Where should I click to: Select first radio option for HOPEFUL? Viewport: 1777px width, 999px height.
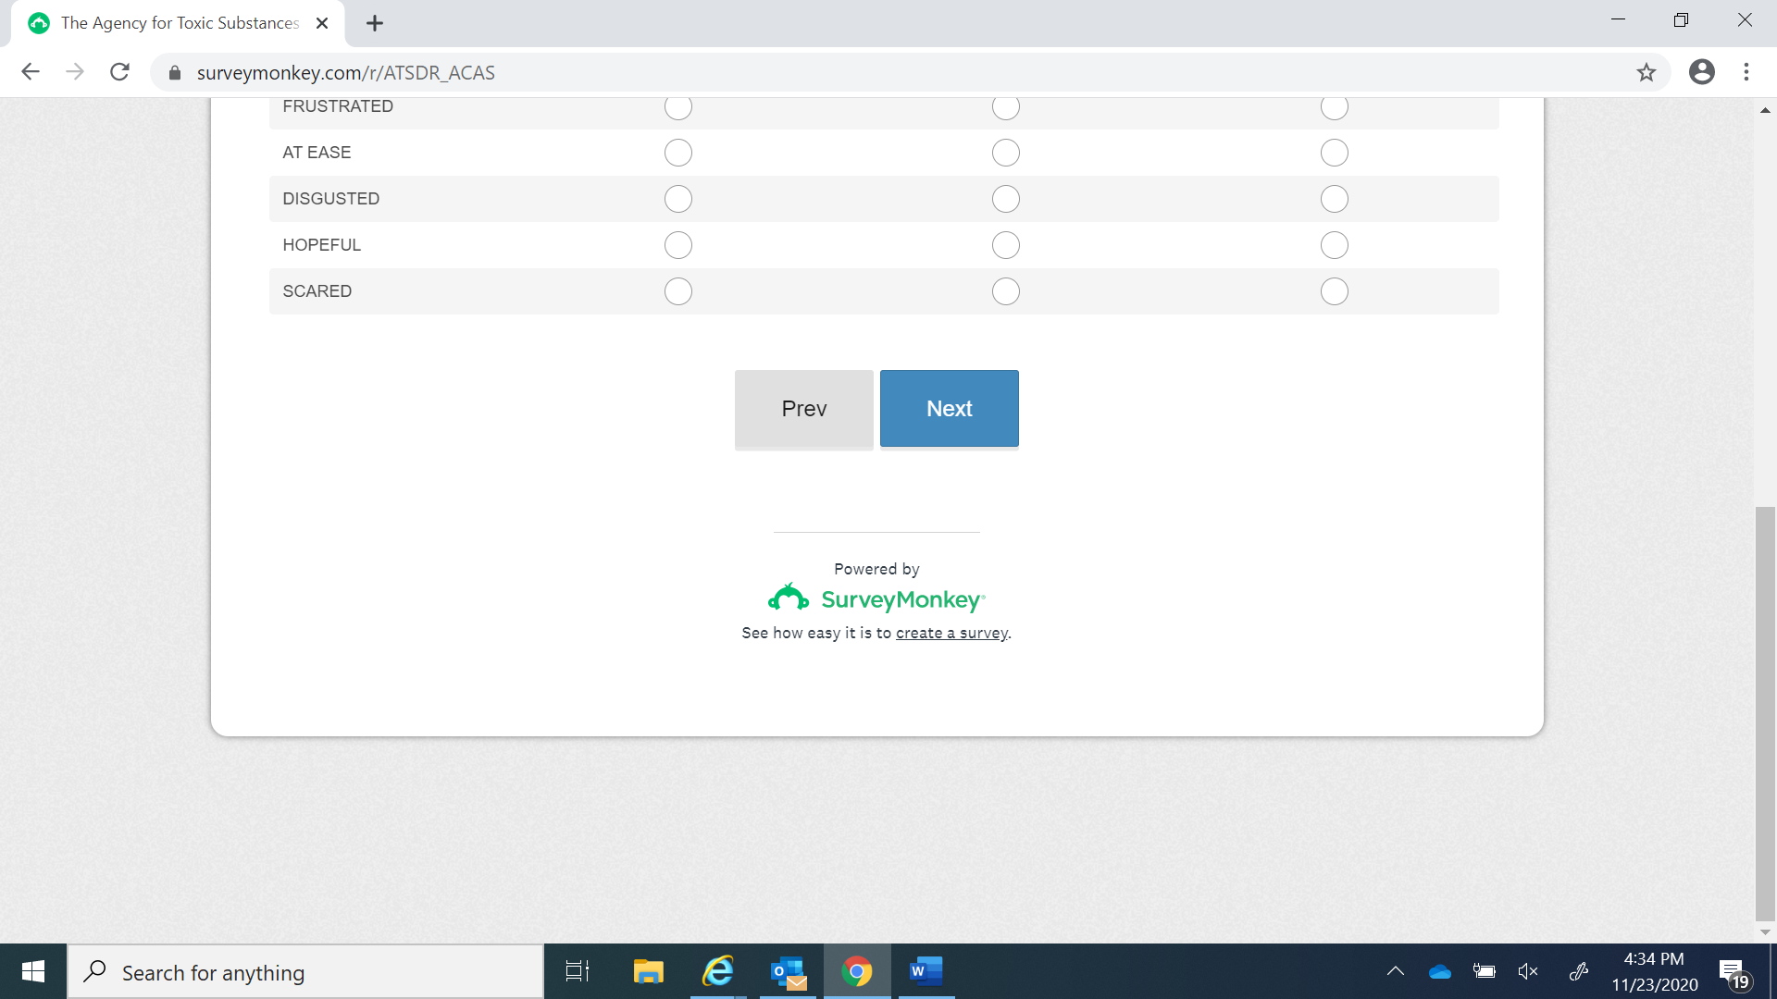(678, 245)
